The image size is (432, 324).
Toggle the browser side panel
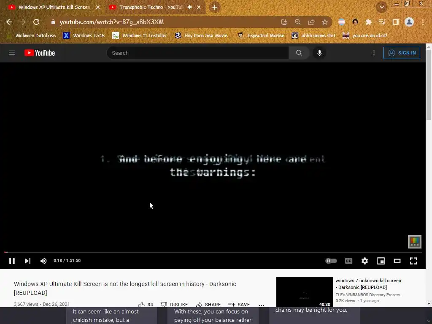click(x=395, y=22)
